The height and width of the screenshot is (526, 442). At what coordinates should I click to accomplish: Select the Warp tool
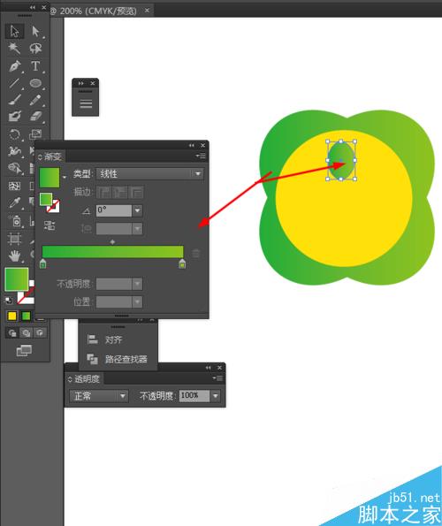pyautogui.click(x=14, y=151)
